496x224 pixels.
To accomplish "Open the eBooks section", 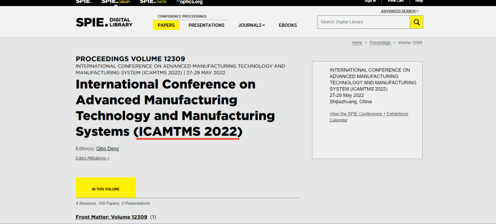I will coord(287,25).
